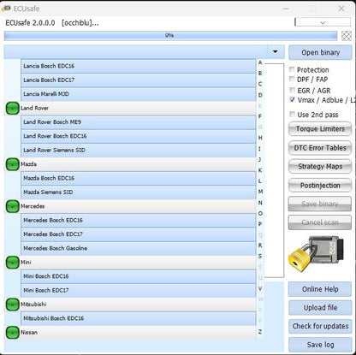Select Lancia Bosch EDC16 entry

click(x=139, y=66)
